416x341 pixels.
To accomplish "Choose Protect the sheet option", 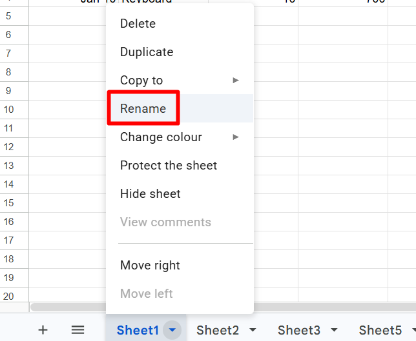I will [x=180, y=165].
